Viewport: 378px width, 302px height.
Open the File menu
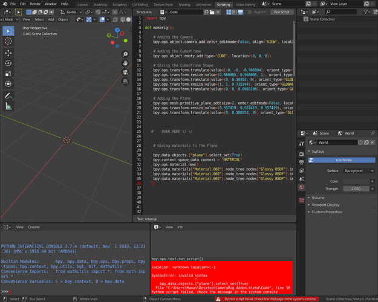point(13,4)
